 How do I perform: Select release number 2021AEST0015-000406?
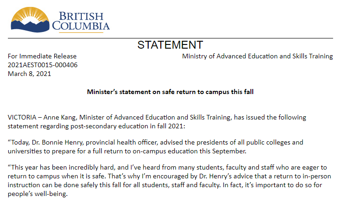tap(43, 65)
